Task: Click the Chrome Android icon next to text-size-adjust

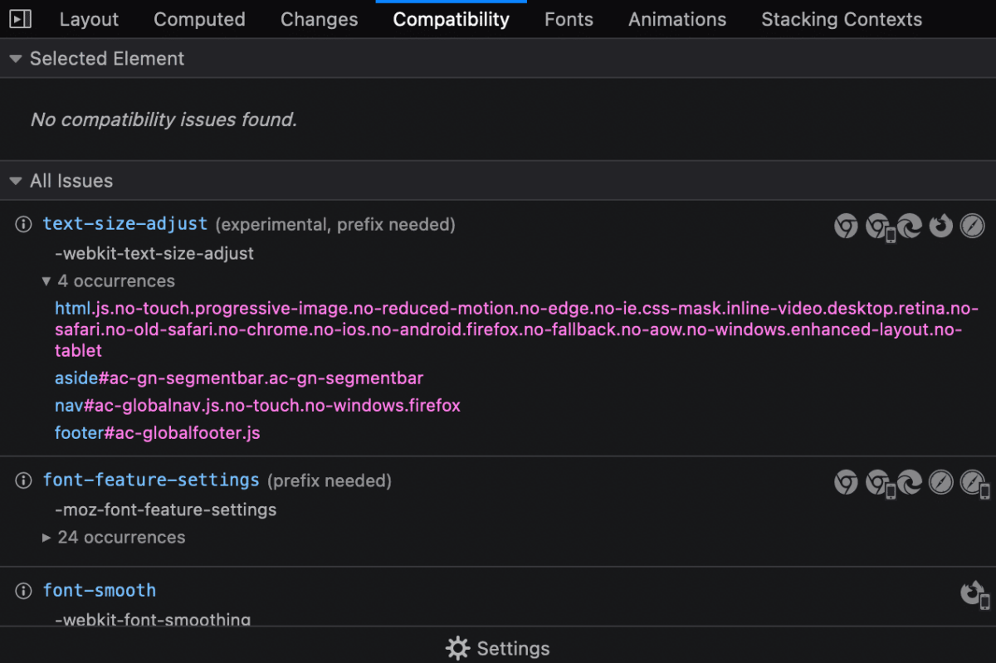Action: tap(877, 225)
